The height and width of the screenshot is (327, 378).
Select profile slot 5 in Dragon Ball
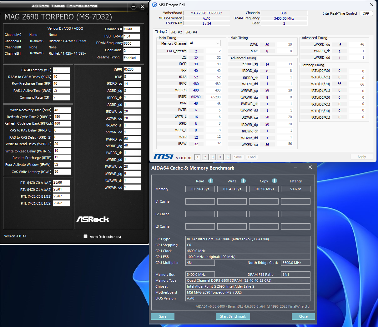(x=228, y=157)
